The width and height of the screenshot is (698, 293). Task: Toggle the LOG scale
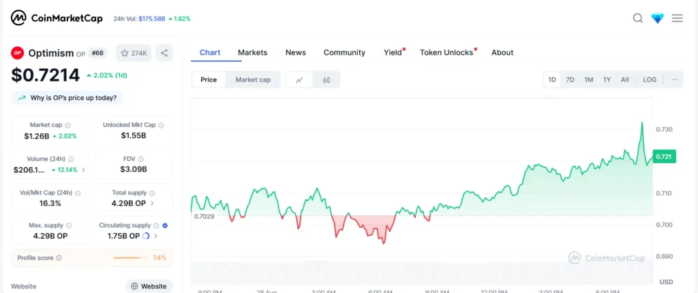coord(650,80)
